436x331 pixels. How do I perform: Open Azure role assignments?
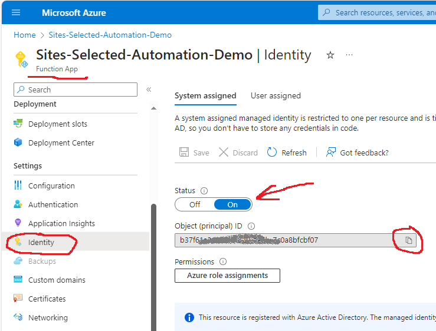[x=228, y=276]
